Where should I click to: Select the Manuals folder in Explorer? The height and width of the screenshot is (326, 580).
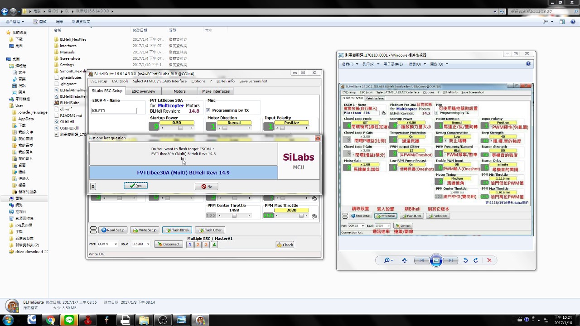67,52
